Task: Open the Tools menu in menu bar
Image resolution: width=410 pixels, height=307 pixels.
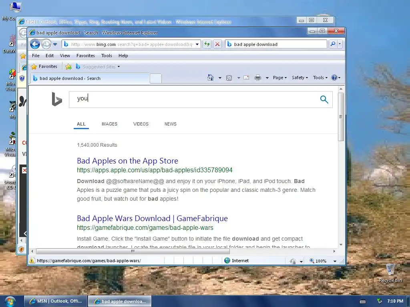Action: click(x=107, y=56)
